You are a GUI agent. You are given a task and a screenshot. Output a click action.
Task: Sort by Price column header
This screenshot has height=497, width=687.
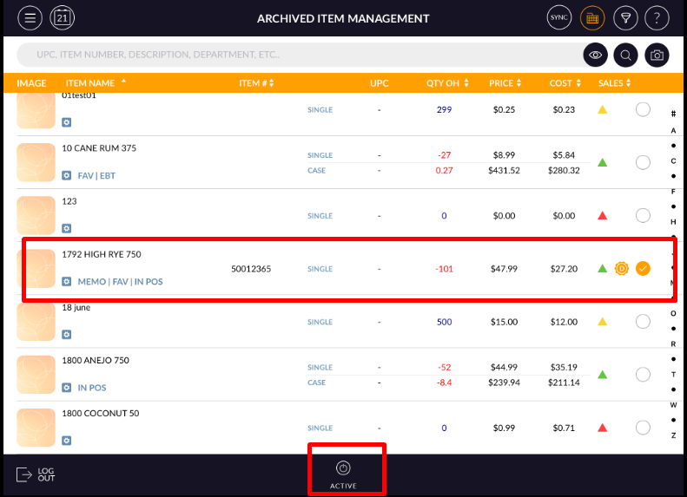(505, 83)
